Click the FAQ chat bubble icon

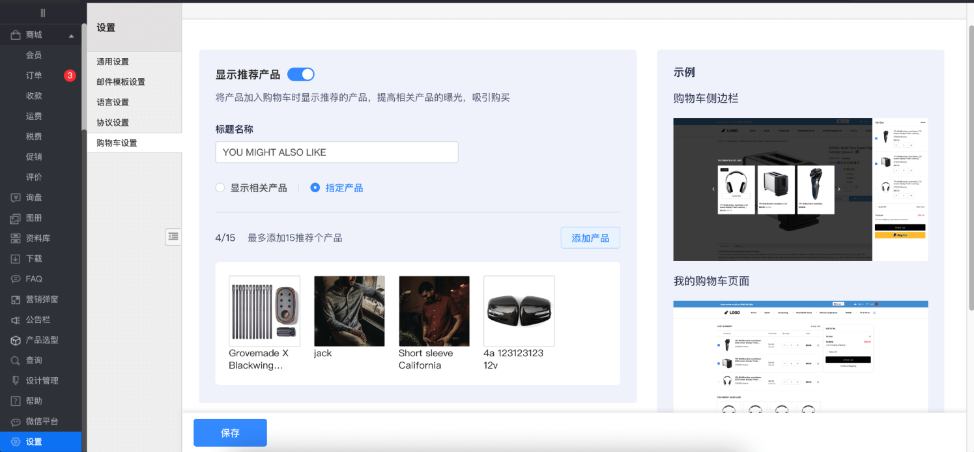coord(16,279)
